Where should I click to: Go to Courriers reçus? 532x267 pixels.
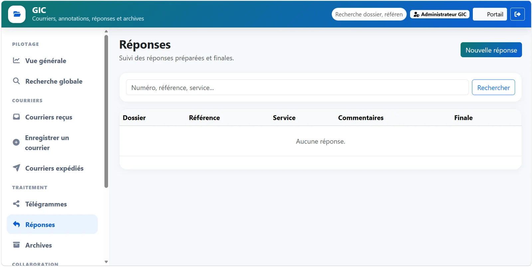52,117
